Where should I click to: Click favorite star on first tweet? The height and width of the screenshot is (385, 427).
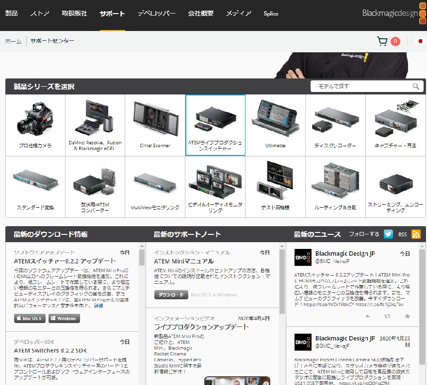pyautogui.click(x=408, y=316)
